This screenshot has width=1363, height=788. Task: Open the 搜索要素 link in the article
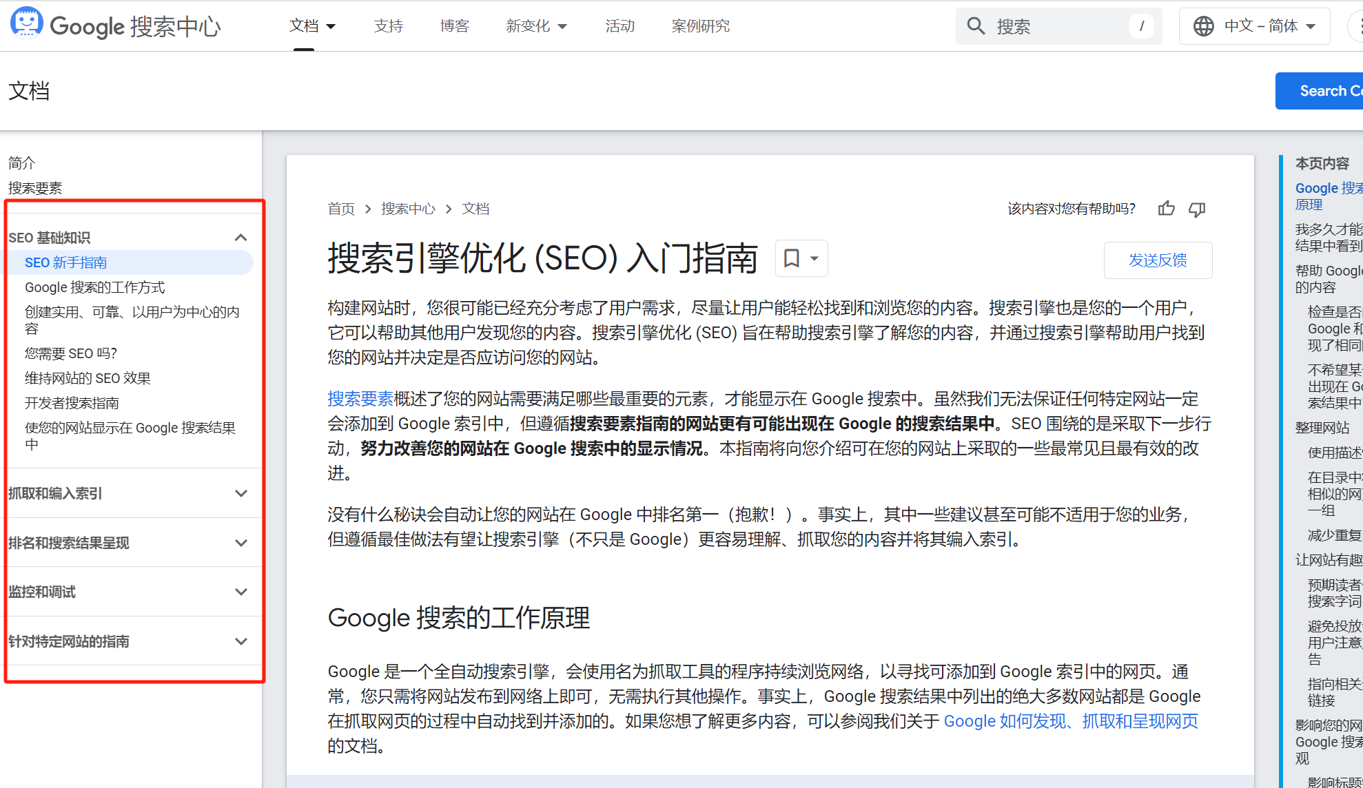[x=360, y=399]
